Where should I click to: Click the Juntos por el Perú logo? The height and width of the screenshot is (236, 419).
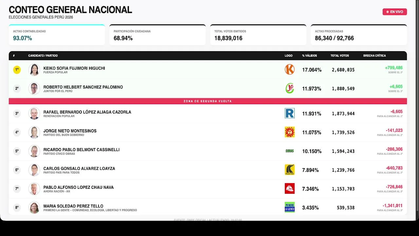(x=289, y=88)
